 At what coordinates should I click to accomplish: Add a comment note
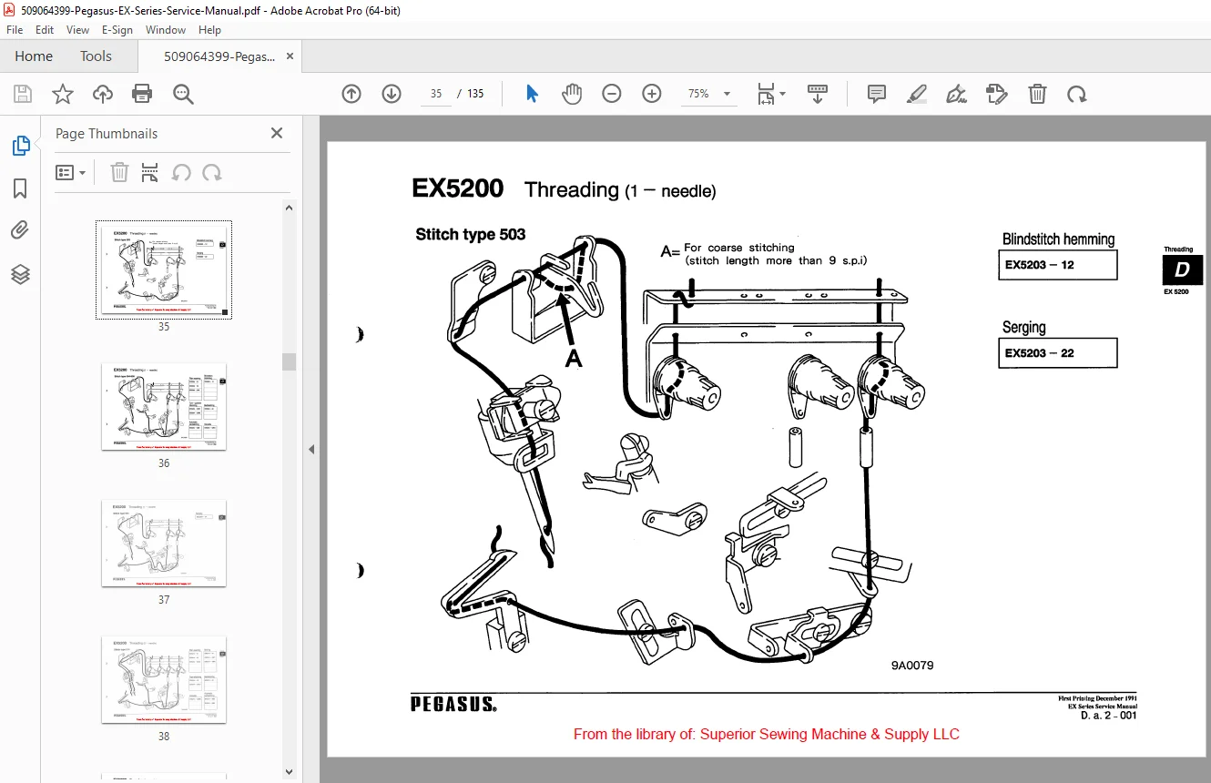click(877, 94)
